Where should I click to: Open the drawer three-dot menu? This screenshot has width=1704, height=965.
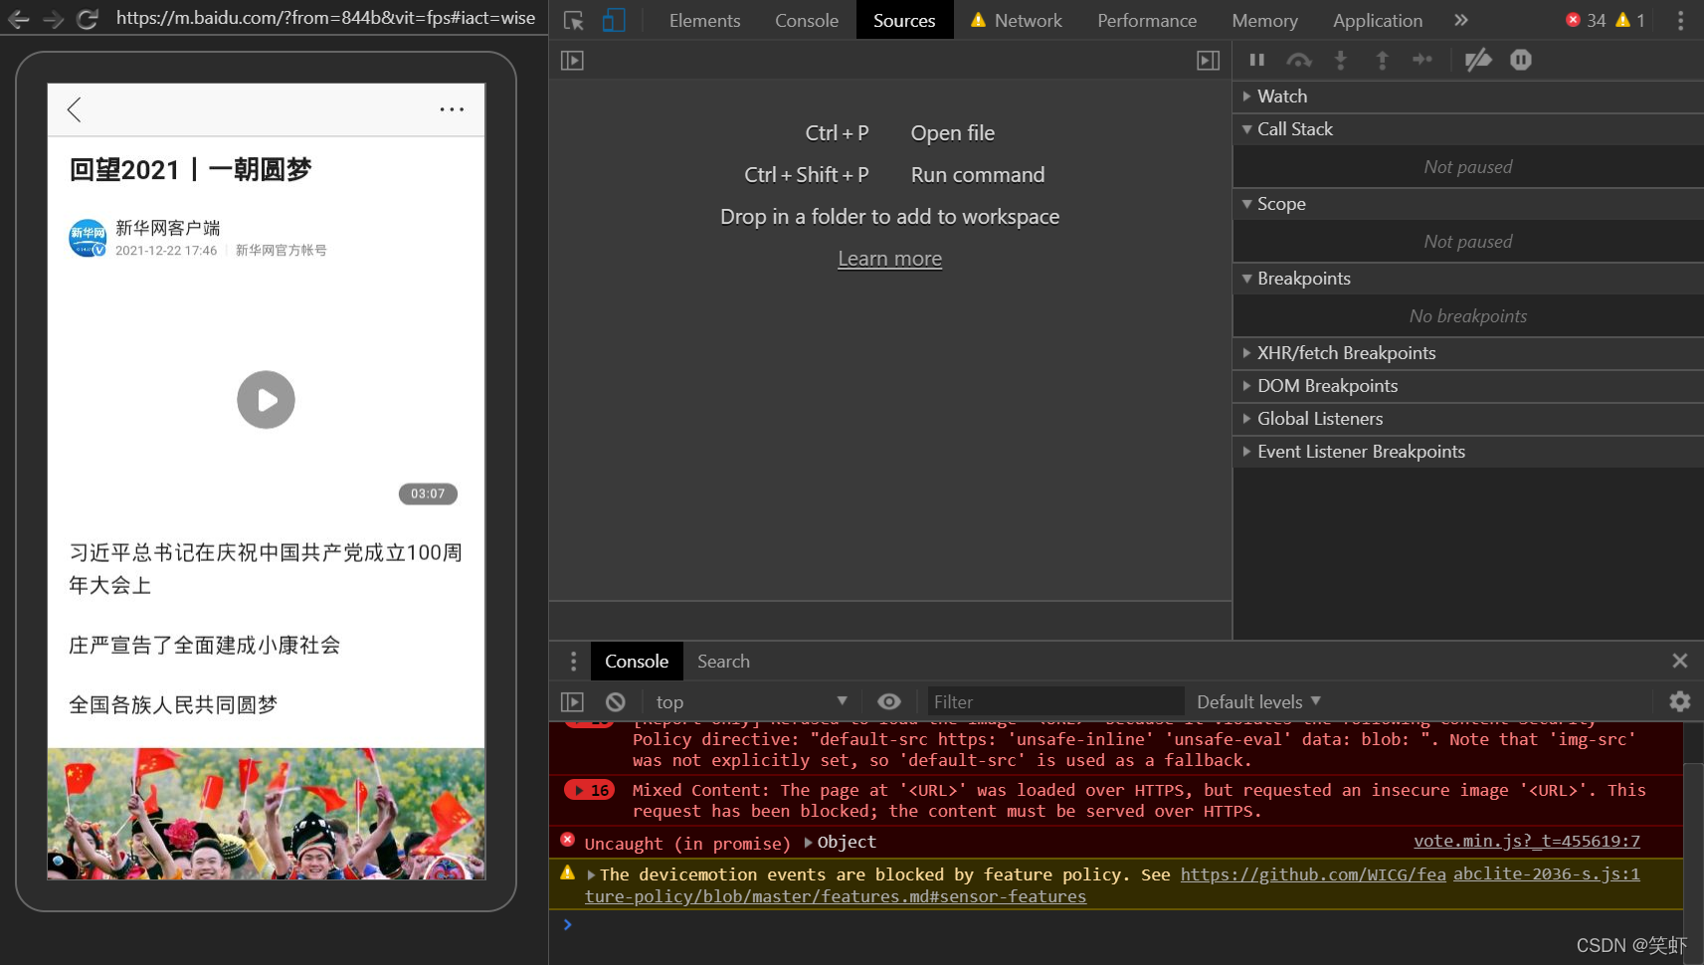click(x=573, y=662)
